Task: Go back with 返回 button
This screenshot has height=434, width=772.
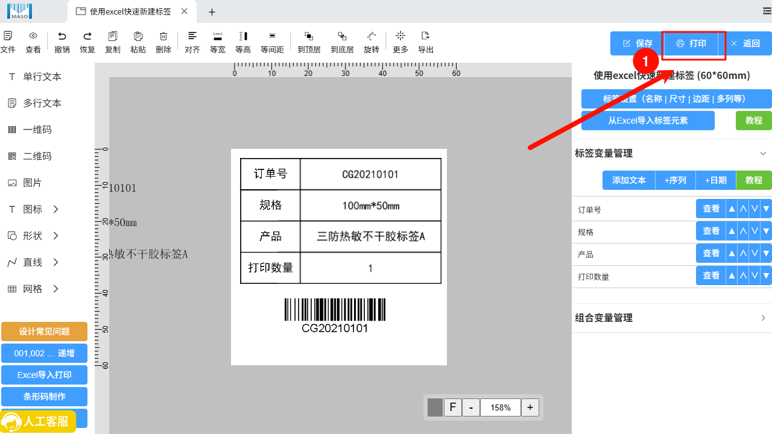Action: [x=745, y=43]
